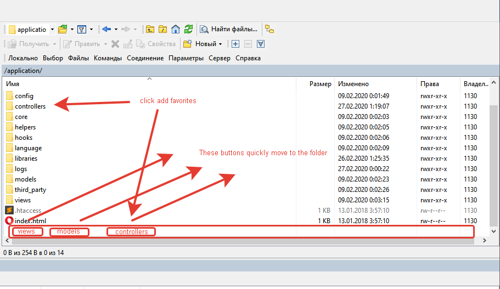
Task: Click the file filter funnel icon
Action: [82, 29]
